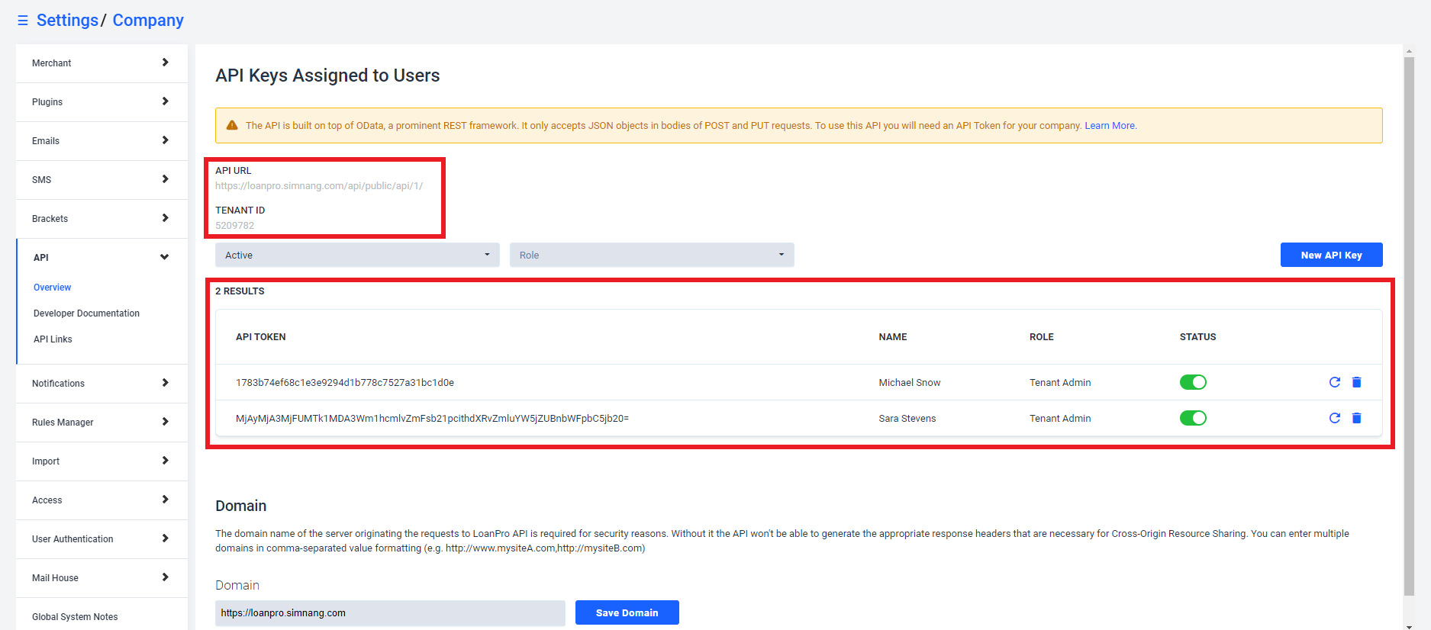Open the Active status filter dropdown
The image size is (1431, 630).
click(357, 255)
